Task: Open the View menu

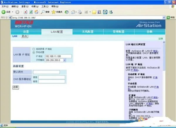Action: pos(25,6)
